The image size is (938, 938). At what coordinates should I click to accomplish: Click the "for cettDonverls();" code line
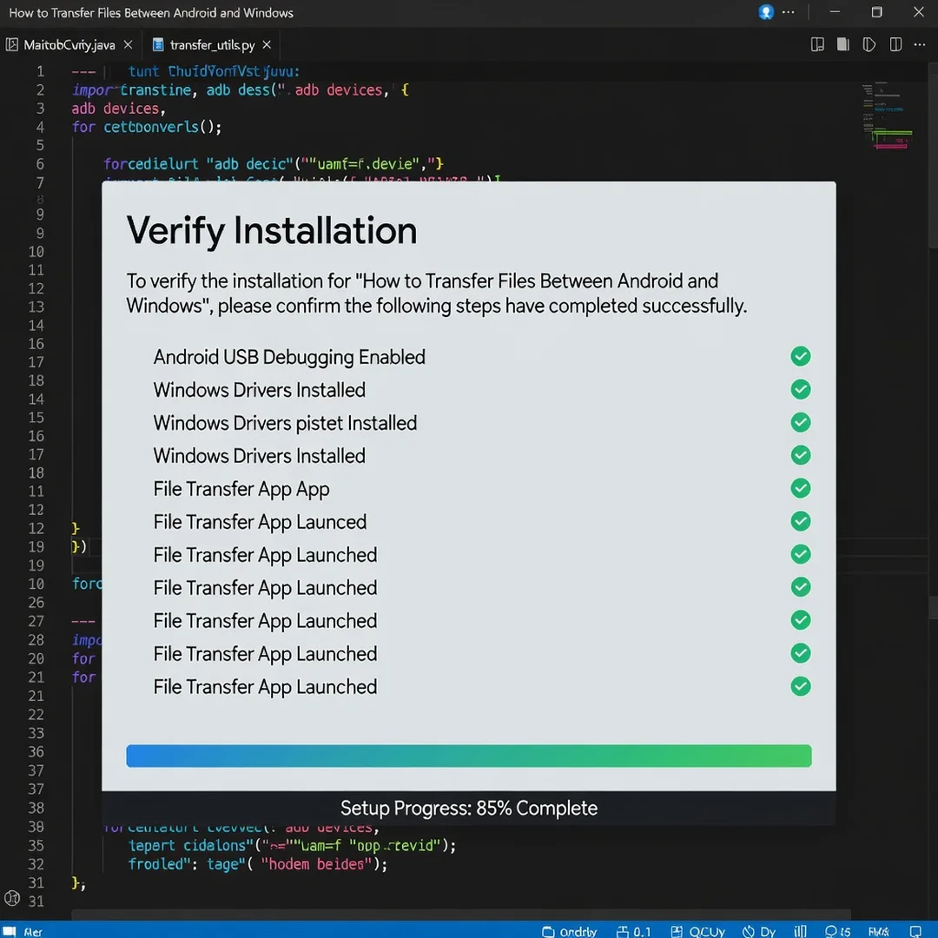[x=147, y=127]
